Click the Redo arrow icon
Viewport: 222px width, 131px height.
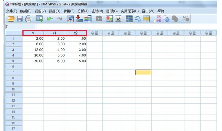[59, 19]
